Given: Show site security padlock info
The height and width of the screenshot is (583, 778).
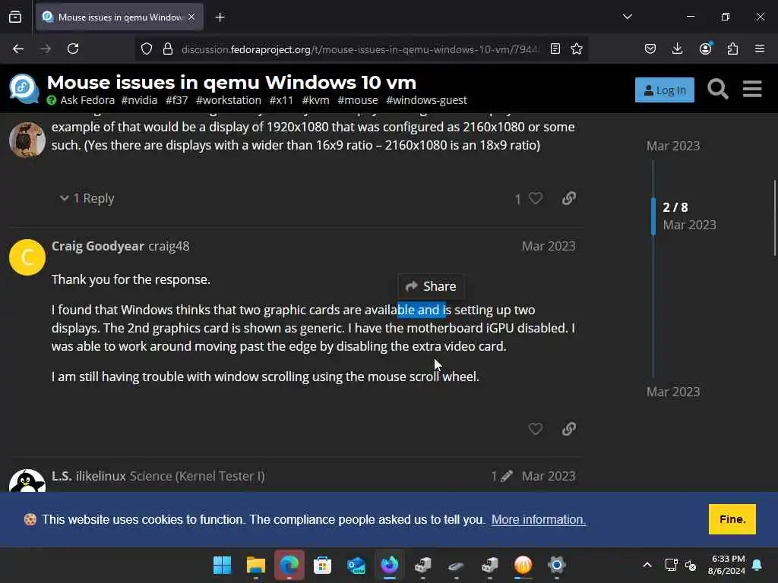Looking at the screenshot, I should pos(168,49).
